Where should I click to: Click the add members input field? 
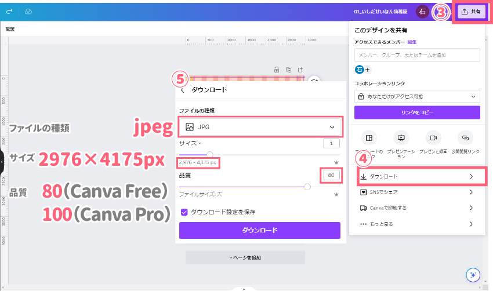(417, 55)
